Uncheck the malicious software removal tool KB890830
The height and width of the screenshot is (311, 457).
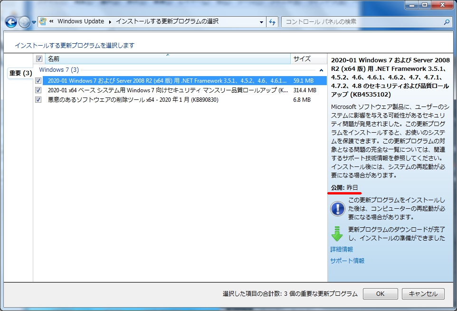[38, 100]
